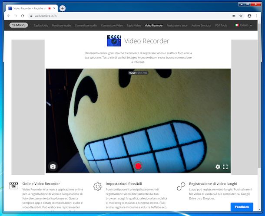Click the blue Feedback button
Screen dimensions: 265x216
(x=242, y=207)
